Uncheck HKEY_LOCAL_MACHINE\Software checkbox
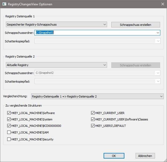 (x=9, y=113)
